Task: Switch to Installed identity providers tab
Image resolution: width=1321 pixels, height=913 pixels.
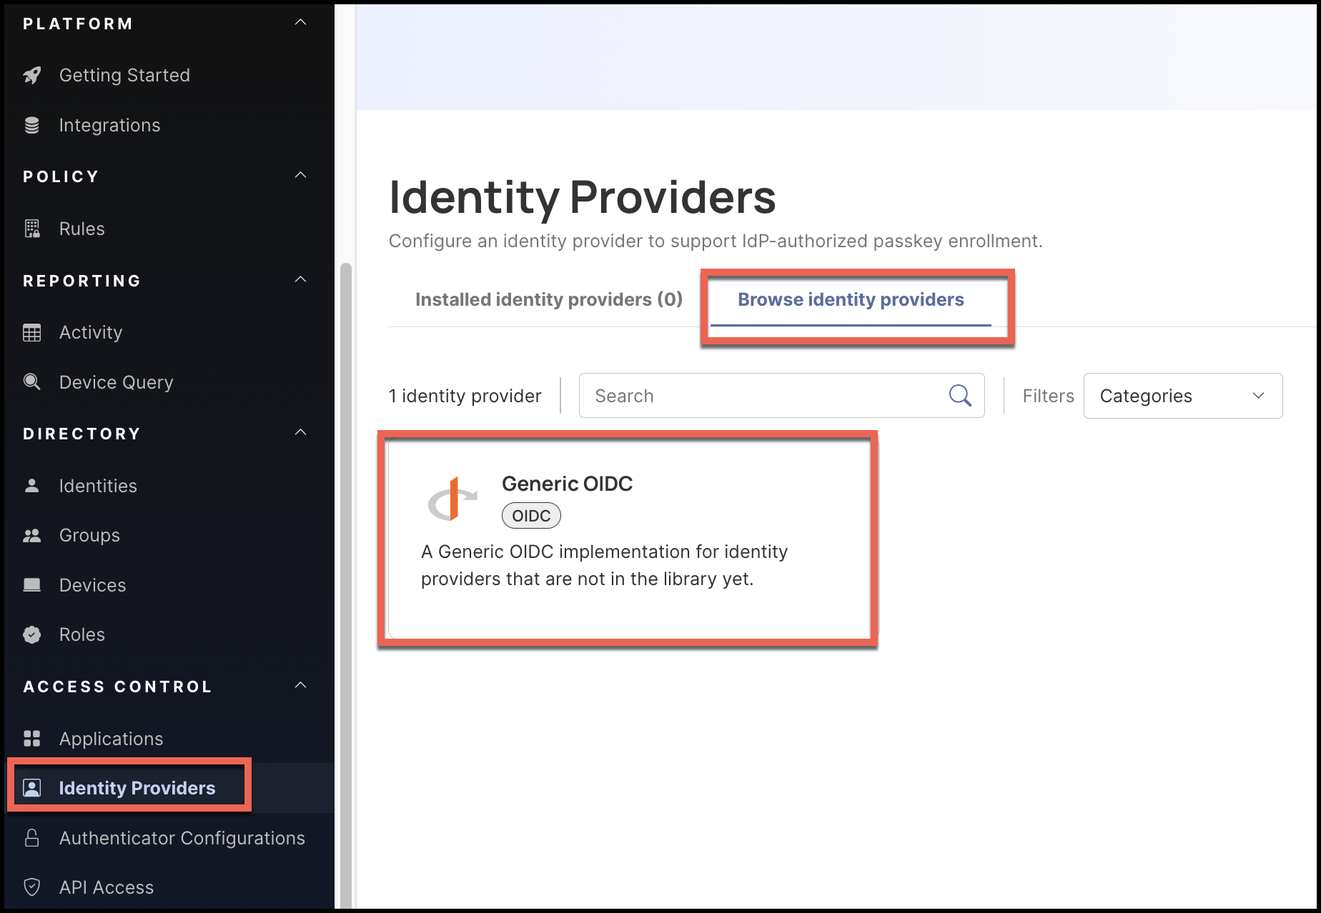Action: click(x=548, y=299)
